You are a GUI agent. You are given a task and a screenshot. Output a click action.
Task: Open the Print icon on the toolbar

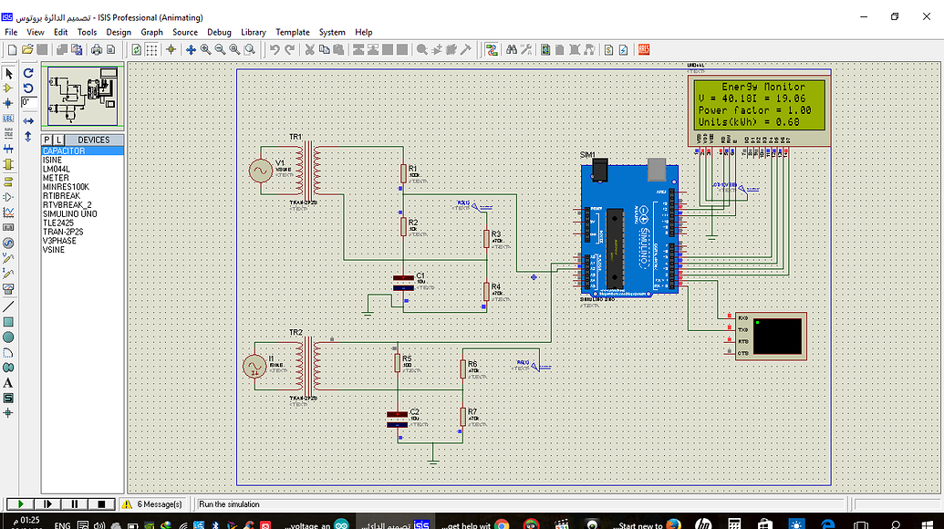[x=97, y=49]
